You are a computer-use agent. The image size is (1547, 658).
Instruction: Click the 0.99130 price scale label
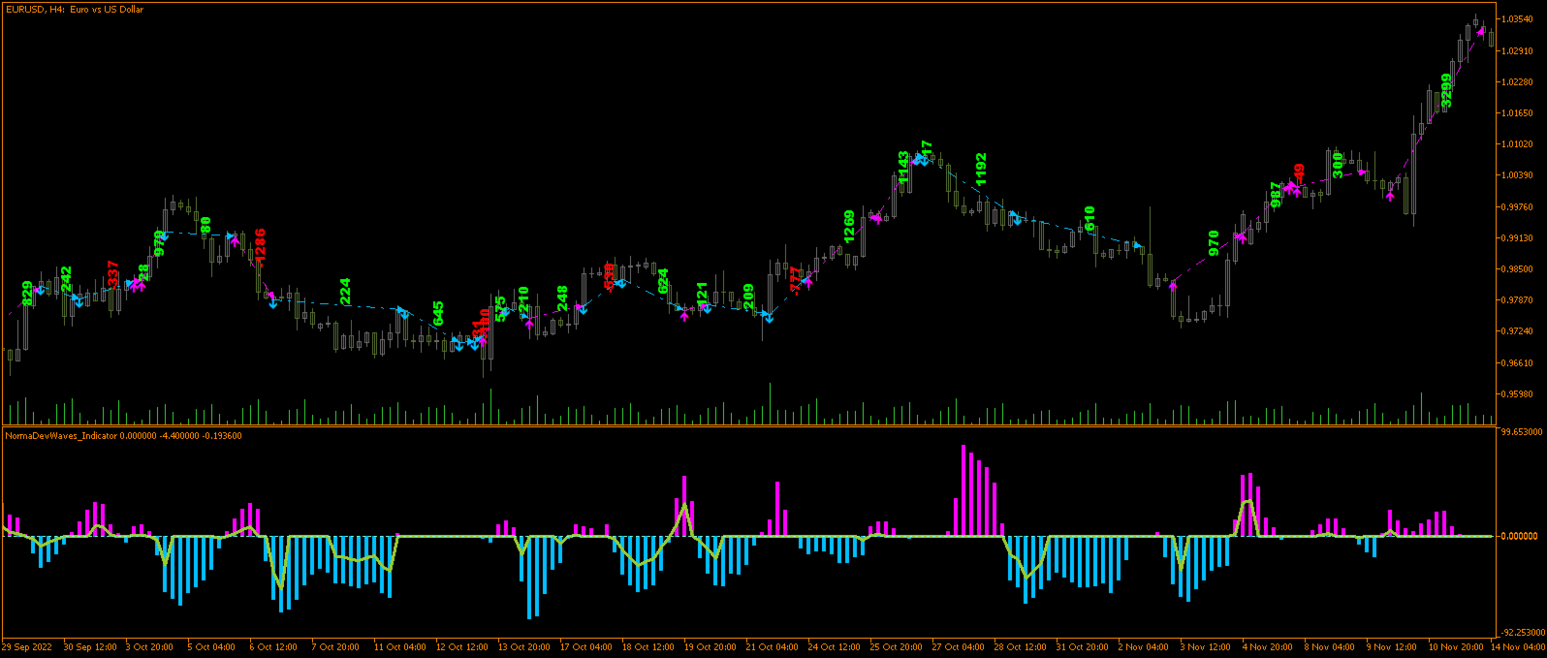click(1519, 237)
